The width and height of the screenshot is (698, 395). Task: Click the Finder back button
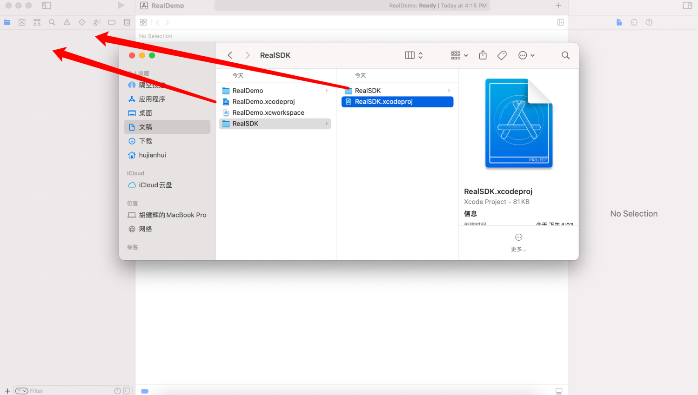[230, 55]
